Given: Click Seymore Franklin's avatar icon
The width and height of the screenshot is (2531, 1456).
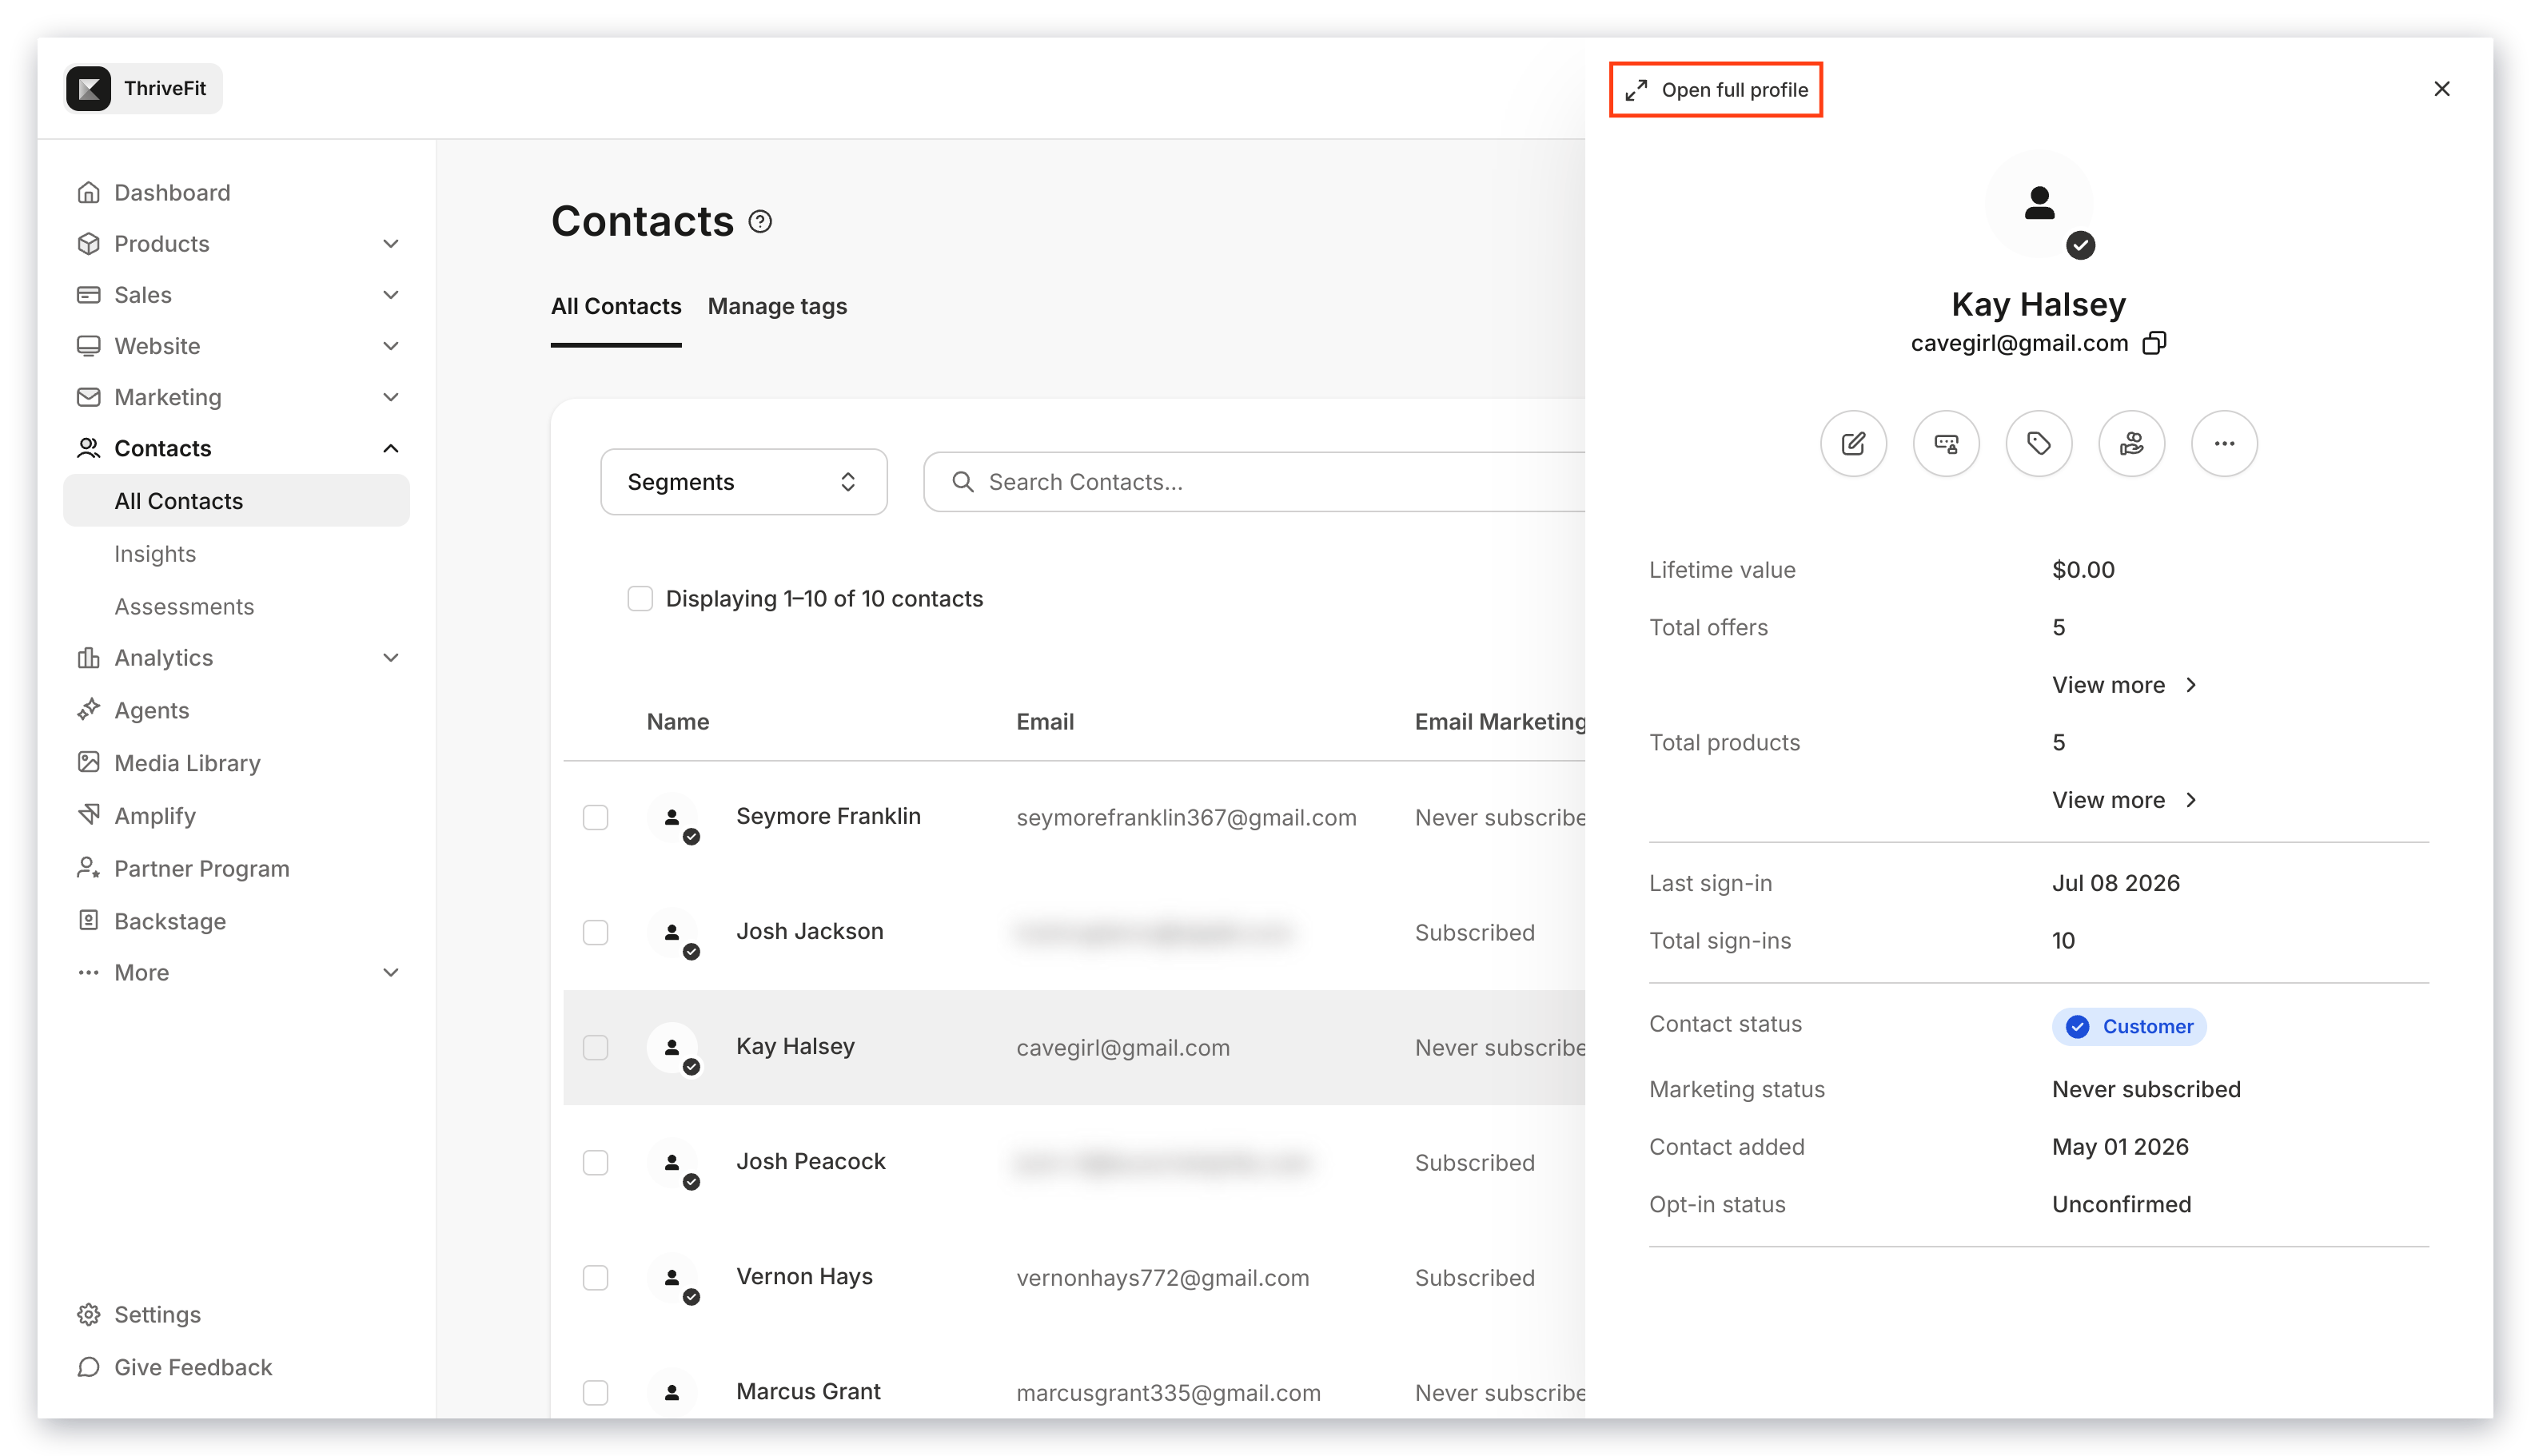Looking at the screenshot, I should coord(672,818).
